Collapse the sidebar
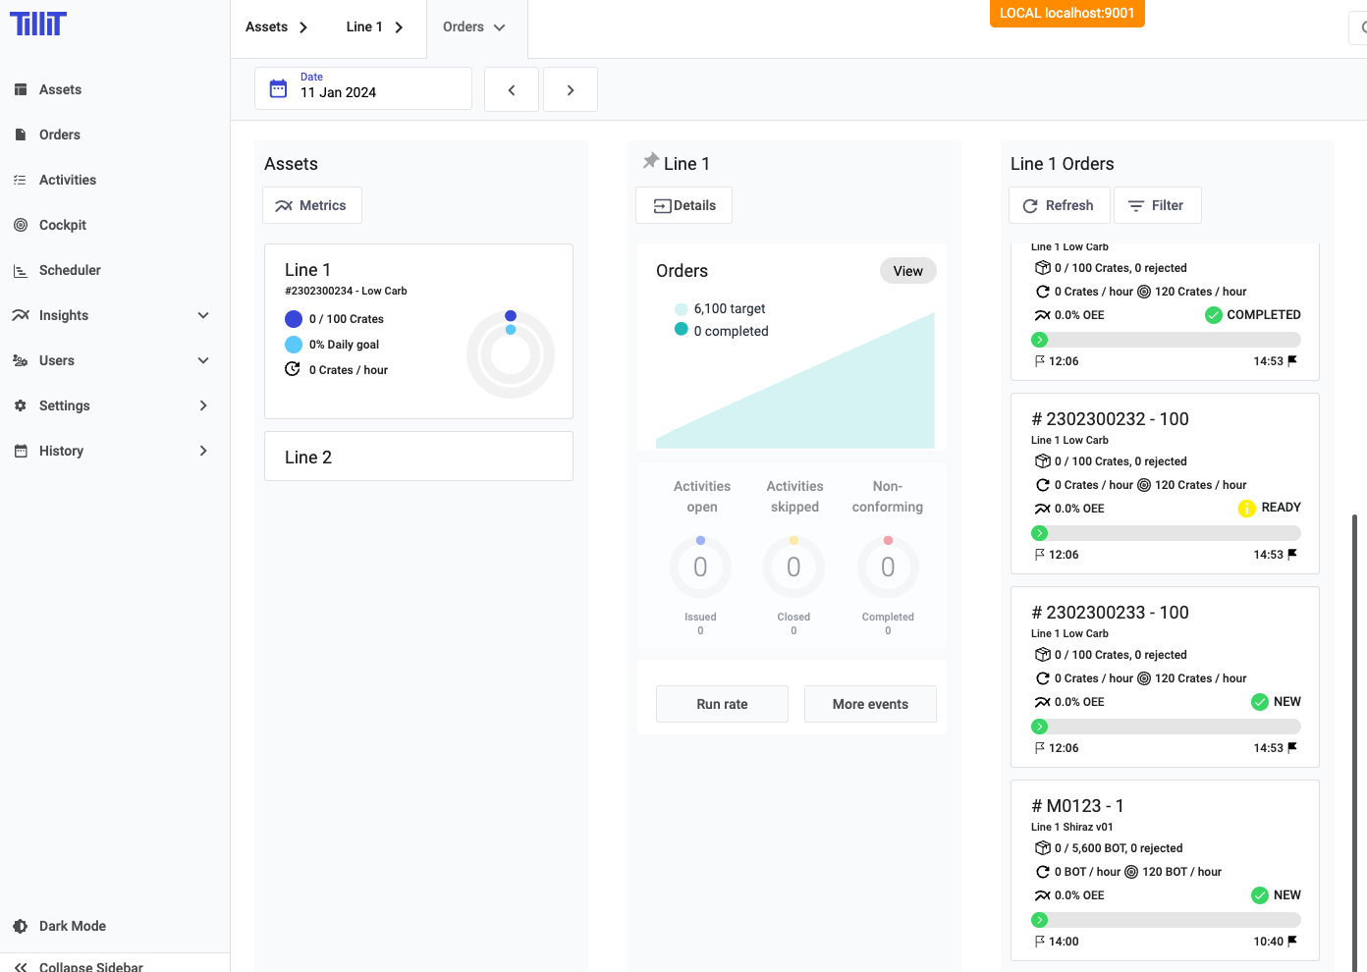Screen dimensions: 1367x972 click(x=90, y=966)
